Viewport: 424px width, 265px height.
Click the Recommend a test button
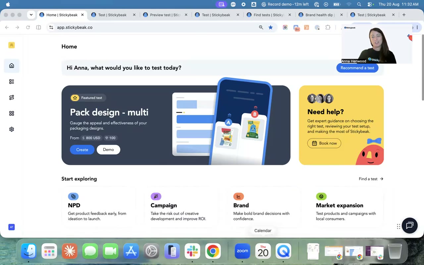(x=357, y=68)
